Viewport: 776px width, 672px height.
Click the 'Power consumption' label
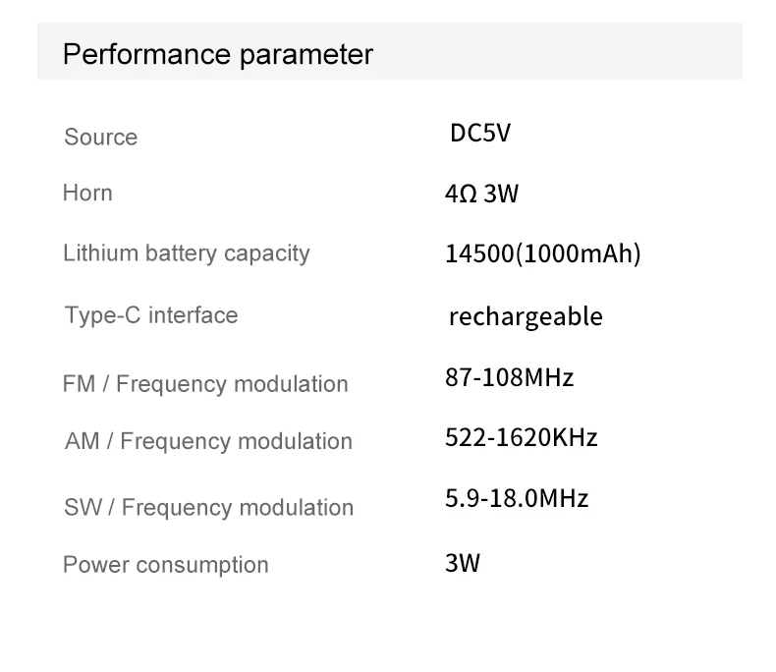pyautogui.click(x=165, y=565)
